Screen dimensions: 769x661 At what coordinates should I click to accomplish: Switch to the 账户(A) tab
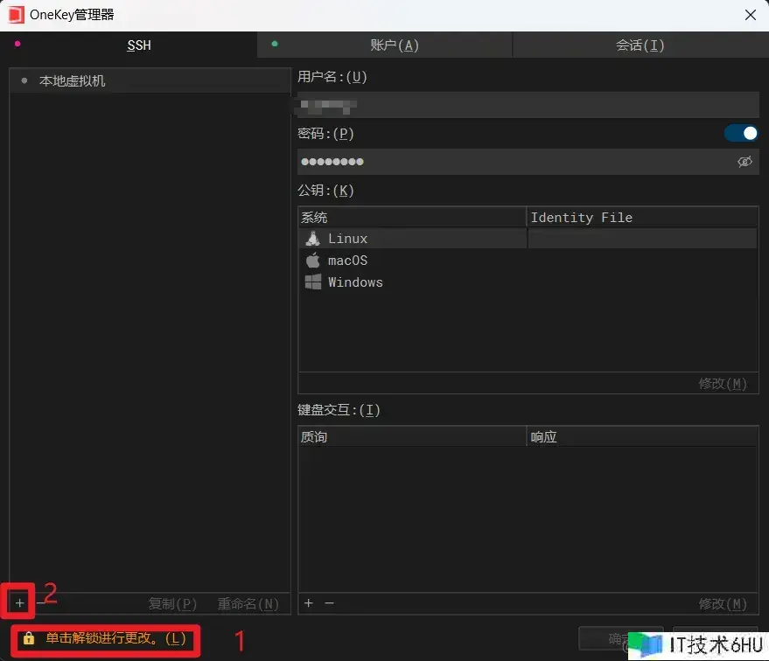[385, 45]
